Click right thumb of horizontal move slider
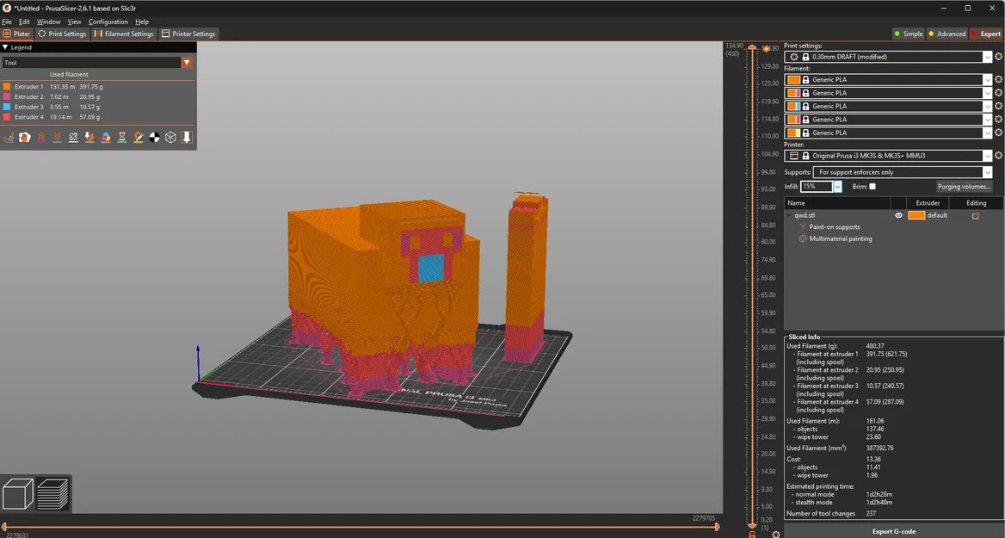Image resolution: width=1005 pixels, height=538 pixels. point(717,527)
